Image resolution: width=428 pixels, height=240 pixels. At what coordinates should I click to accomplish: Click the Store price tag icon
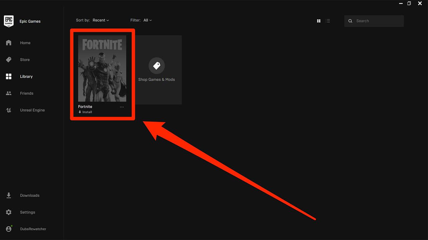[9, 60]
